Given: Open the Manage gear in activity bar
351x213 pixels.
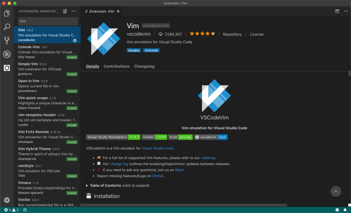Looking at the screenshot, I should point(7,200).
